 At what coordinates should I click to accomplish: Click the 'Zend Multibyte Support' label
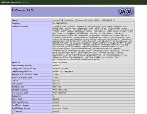click(x=21, y=108)
